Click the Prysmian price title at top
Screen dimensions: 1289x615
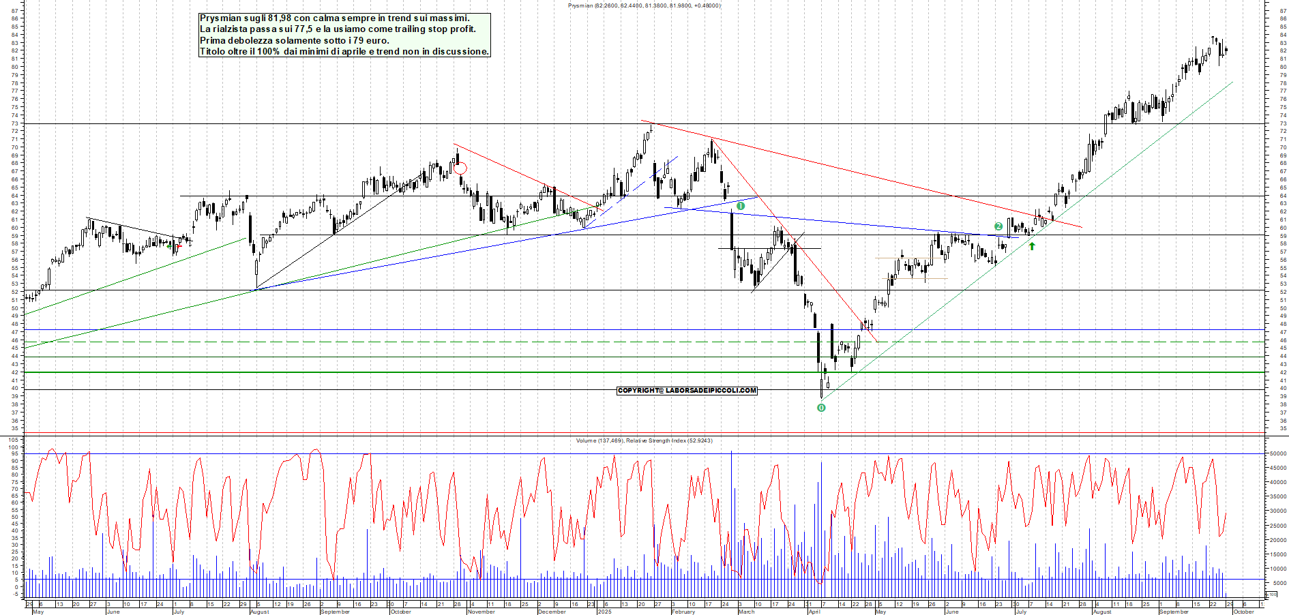(644, 5)
